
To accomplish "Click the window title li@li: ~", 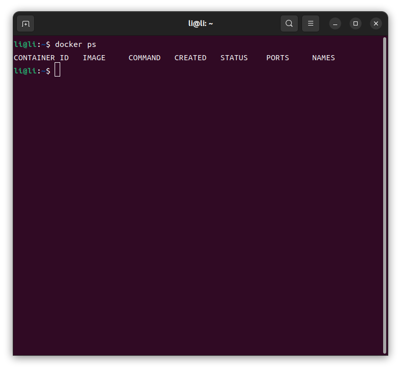I will click(200, 23).
